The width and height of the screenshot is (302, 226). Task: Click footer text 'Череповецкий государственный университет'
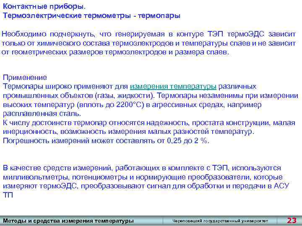click(220, 221)
